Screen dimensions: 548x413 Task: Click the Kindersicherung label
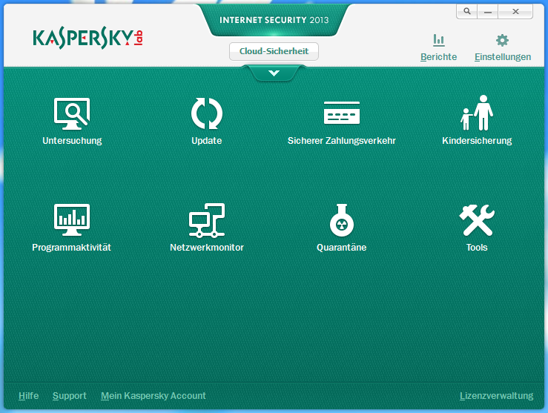pos(477,141)
